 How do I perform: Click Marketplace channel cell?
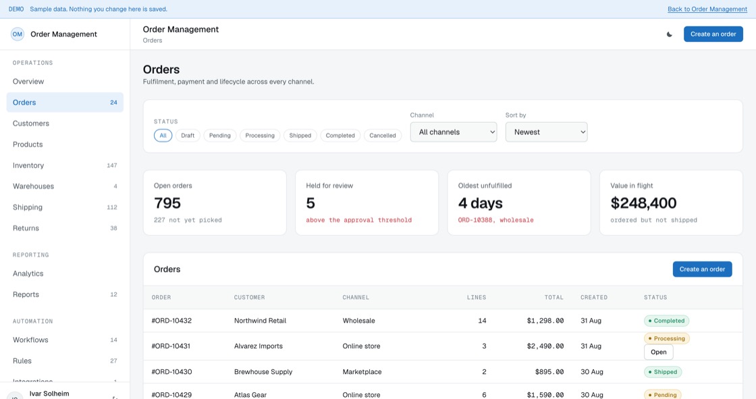coord(362,372)
